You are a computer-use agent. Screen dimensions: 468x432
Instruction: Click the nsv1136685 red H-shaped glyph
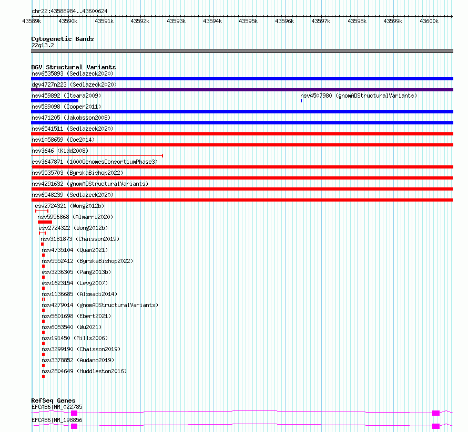[x=44, y=299]
